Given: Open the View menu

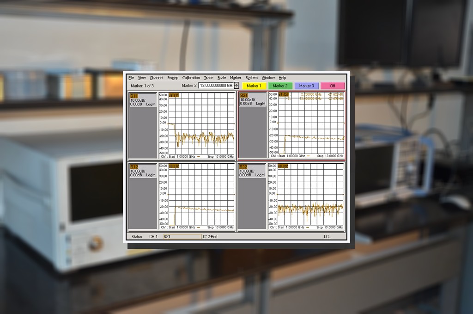Looking at the screenshot, I should point(142,78).
